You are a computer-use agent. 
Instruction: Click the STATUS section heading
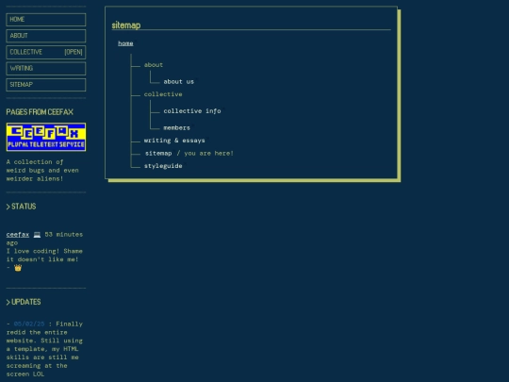[21, 207]
